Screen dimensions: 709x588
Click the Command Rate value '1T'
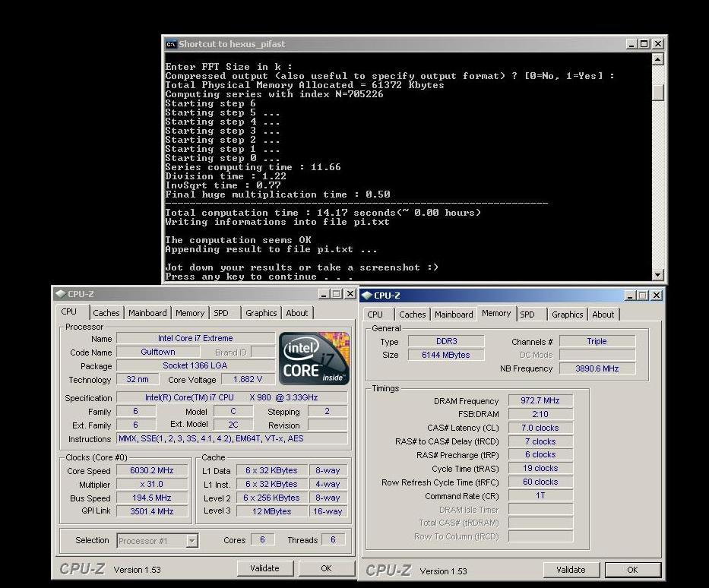(540, 495)
